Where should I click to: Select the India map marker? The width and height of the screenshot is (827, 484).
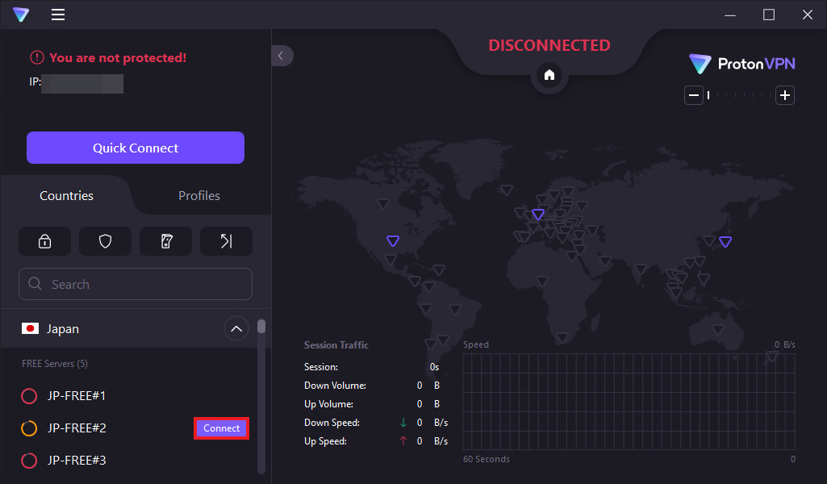click(641, 269)
